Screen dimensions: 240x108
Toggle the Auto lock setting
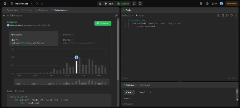tap(139, 16)
